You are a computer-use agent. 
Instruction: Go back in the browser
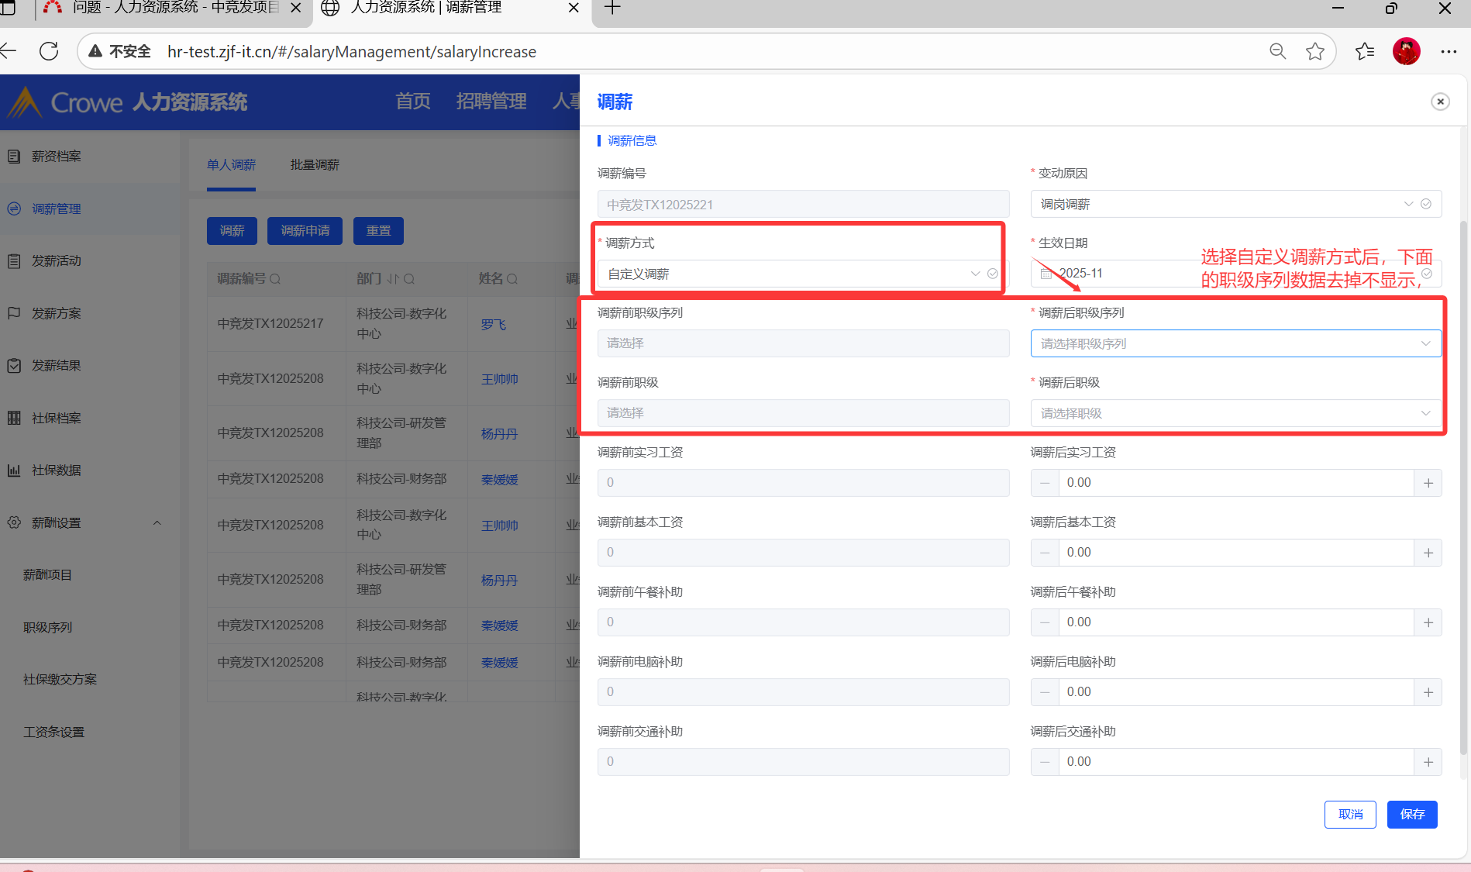[x=8, y=51]
